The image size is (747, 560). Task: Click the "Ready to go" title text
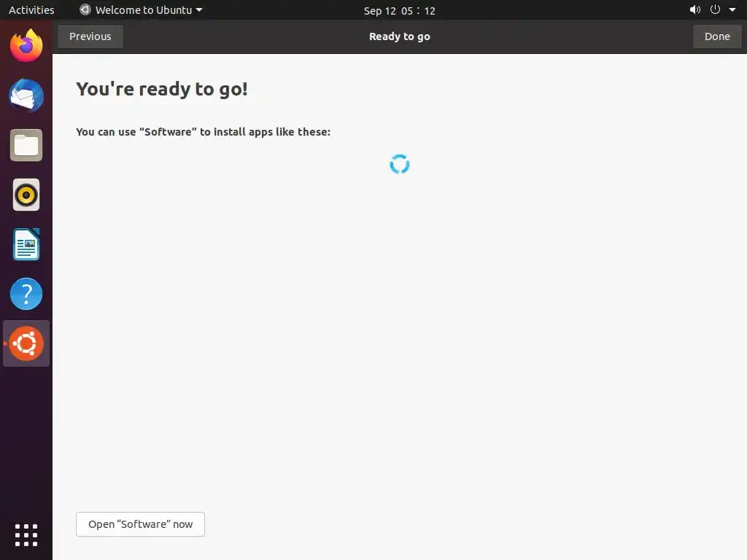pyautogui.click(x=399, y=36)
